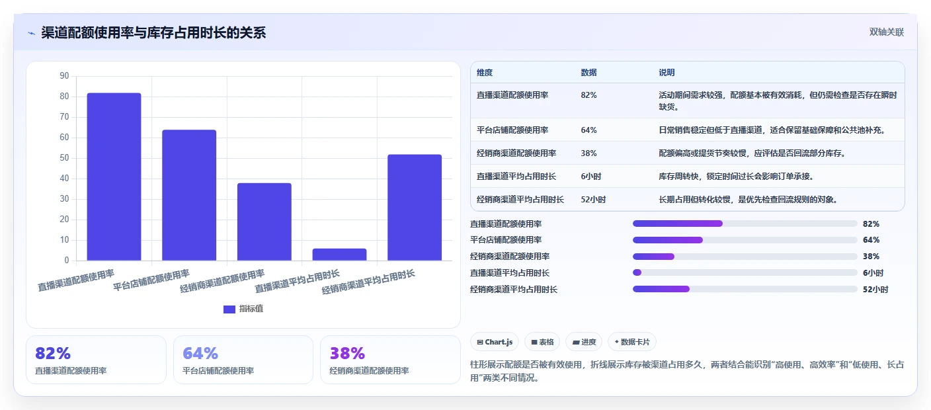Click the 经销商渠道配额使用率 progress bar
The height and width of the screenshot is (410, 931).
745,257
